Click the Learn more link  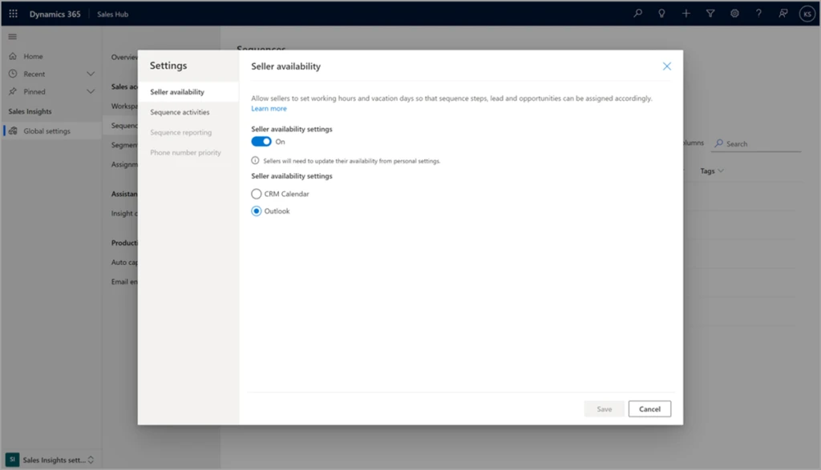269,107
